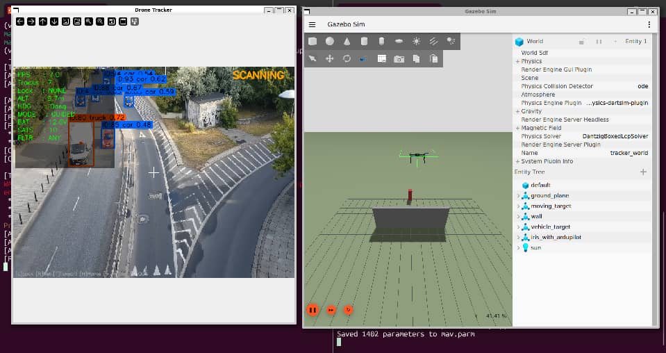Click Drone Tracker zoom-in magnifier icon
The image size is (666, 353).
pyautogui.click(x=89, y=22)
